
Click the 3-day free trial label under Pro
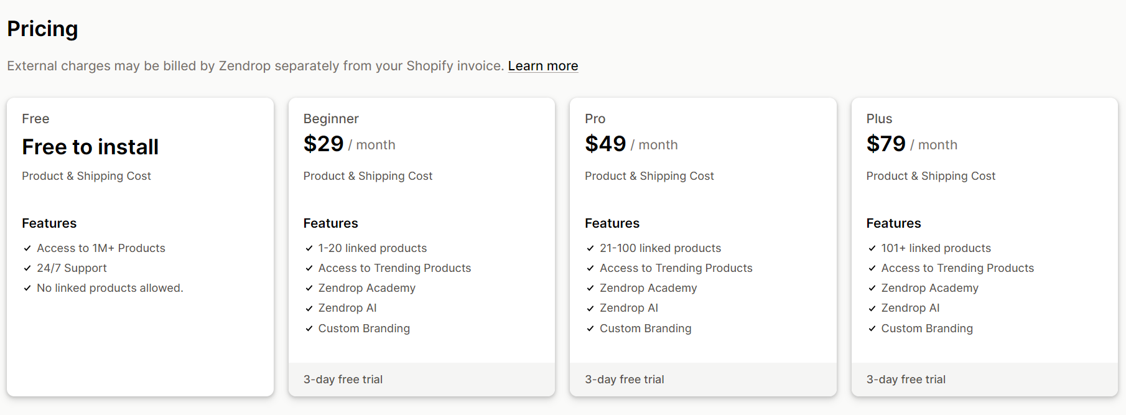click(624, 379)
